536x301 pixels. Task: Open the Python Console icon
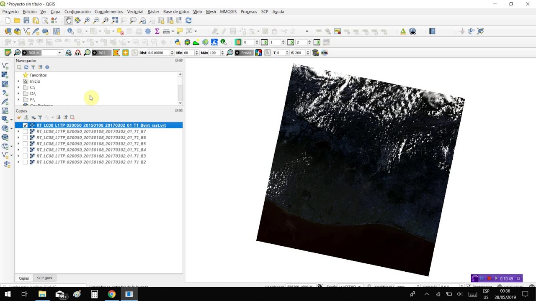click(x=178, y=42)
